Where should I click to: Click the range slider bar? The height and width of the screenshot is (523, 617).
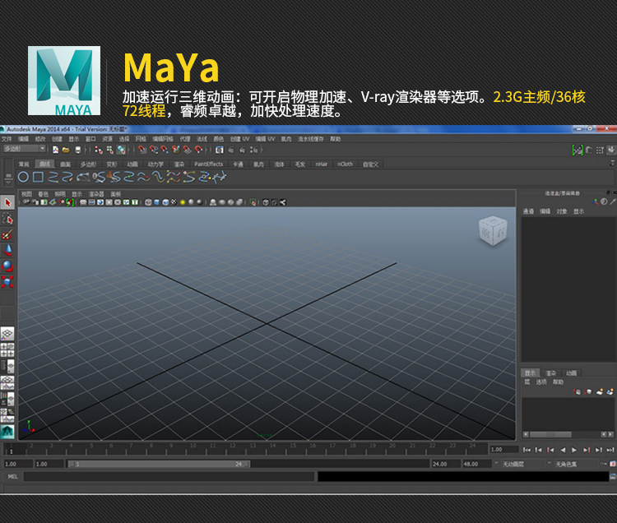[x=159, y=464]
